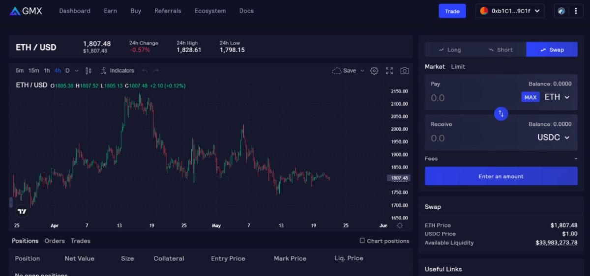This screenshot has width=590, height=276.
Task: Select 5m timeframe
Action: tap(20, 71)
